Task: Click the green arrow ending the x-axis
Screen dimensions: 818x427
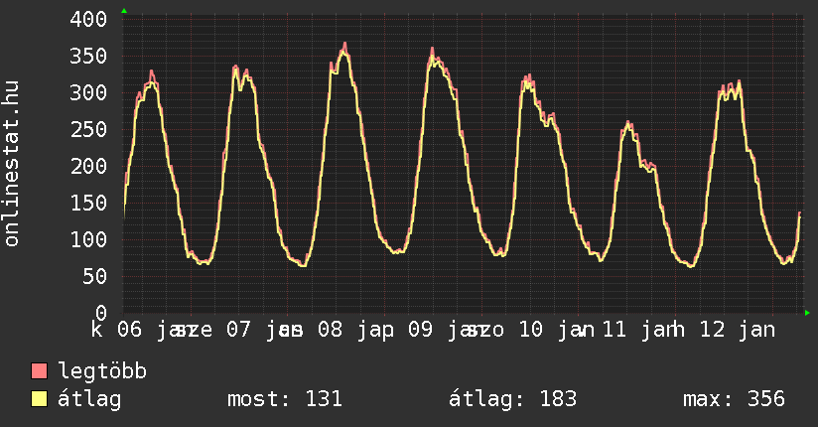Action: pyautogui.click(x=808, y=313)
